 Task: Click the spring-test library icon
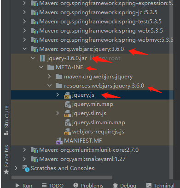34,22
